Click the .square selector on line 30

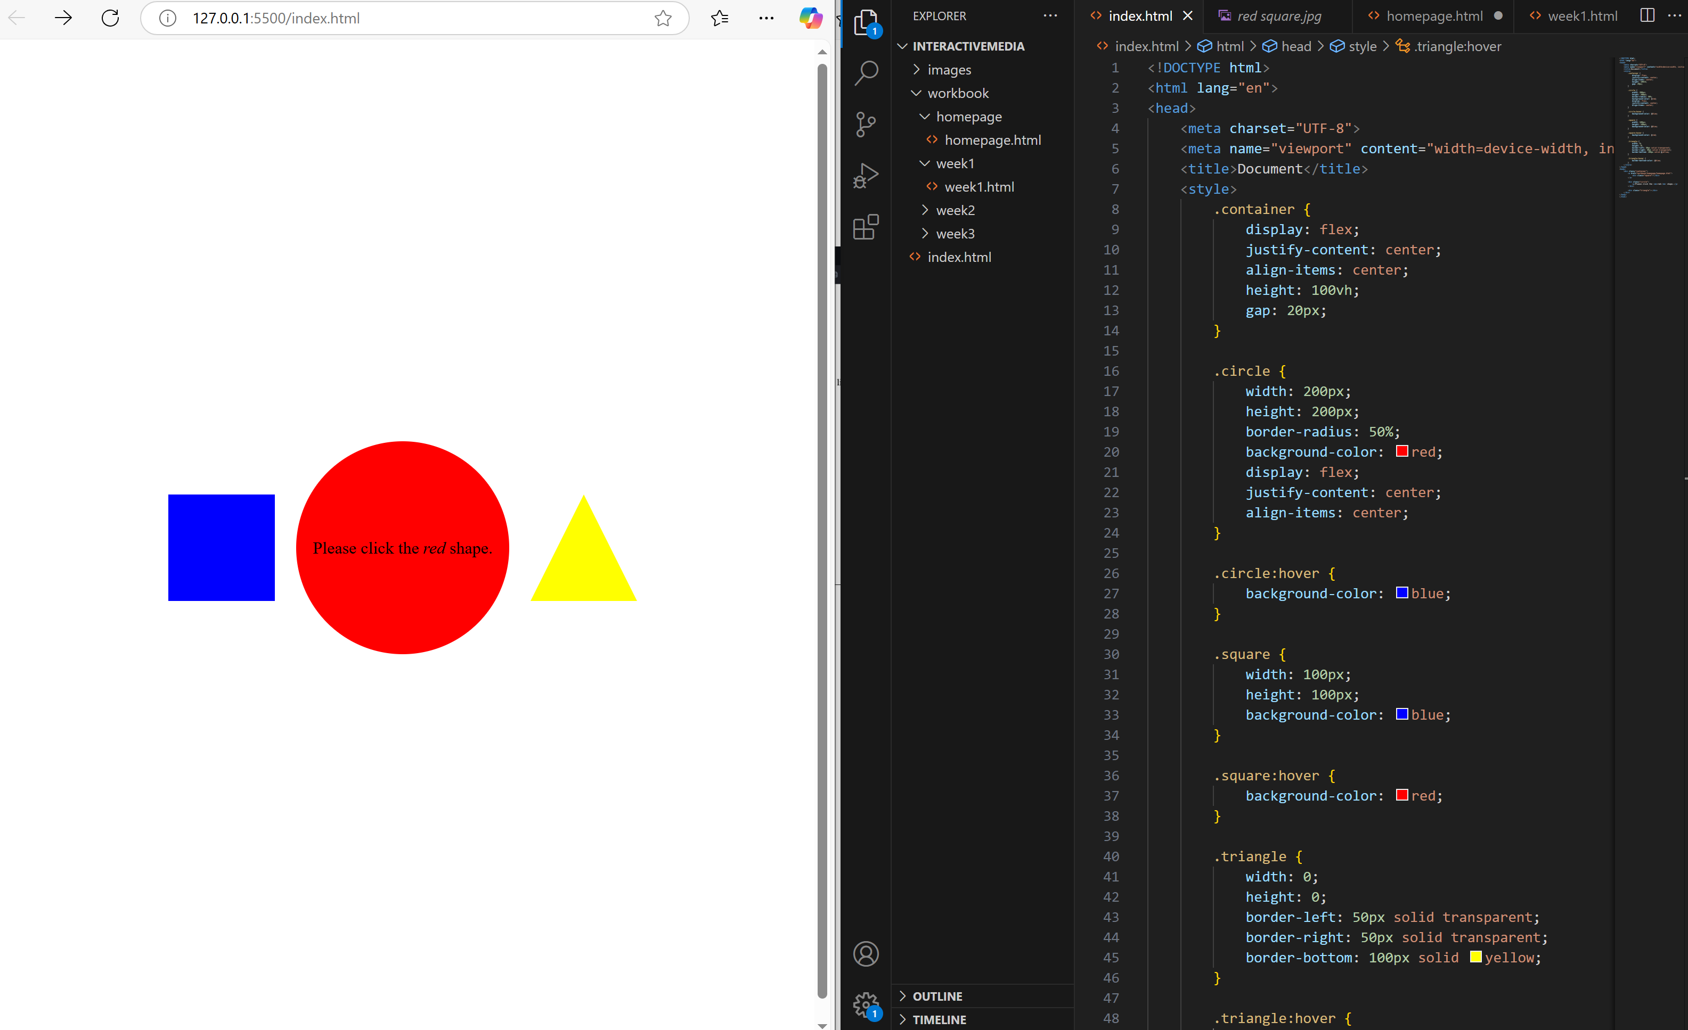tap(1241, 654)
